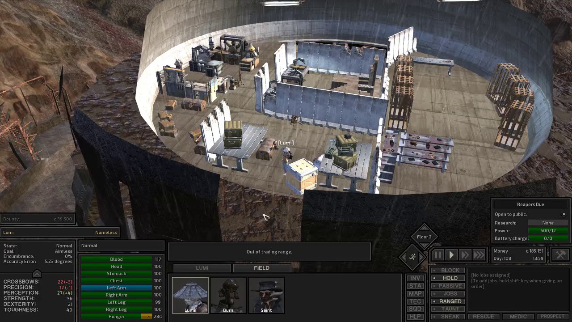This screenshot has width=572, height=322.
Task: Decrease movement speed with left arrow
Action: click(404, 257)
